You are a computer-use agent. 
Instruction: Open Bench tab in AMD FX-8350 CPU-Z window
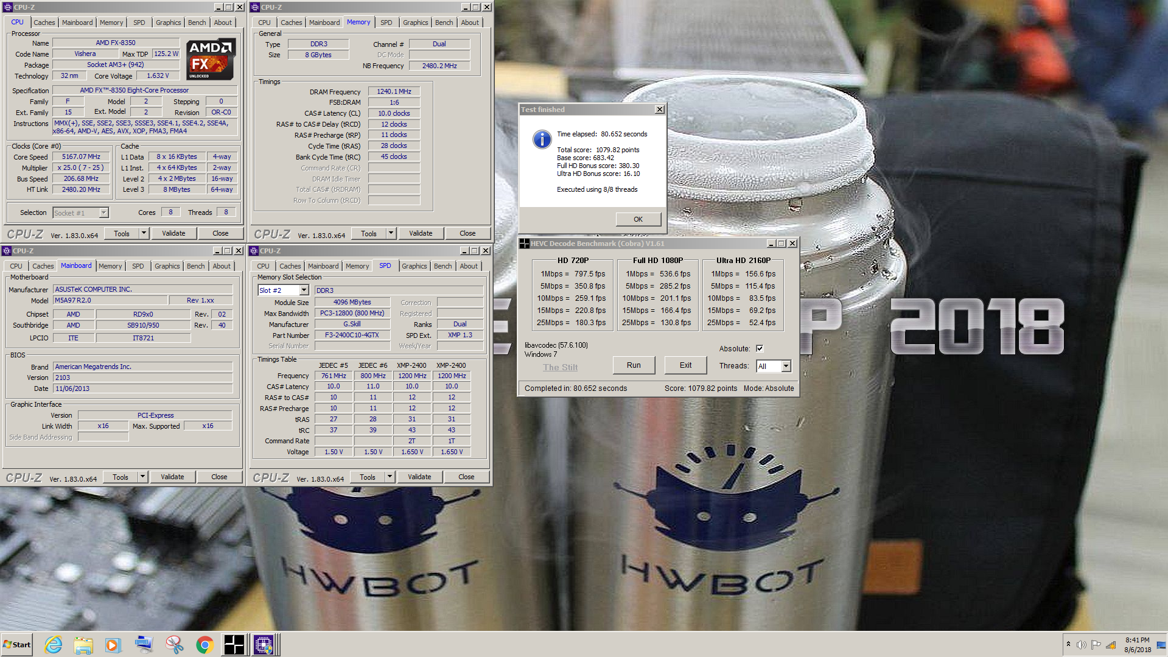point(197,23)
